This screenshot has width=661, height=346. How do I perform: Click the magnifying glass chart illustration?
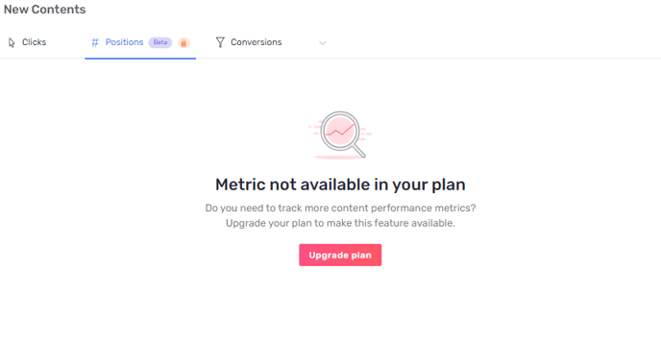pos(341,135)
